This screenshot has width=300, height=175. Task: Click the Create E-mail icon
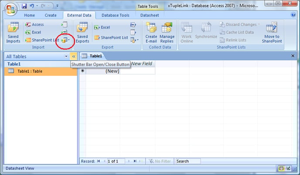pos(151,33)
